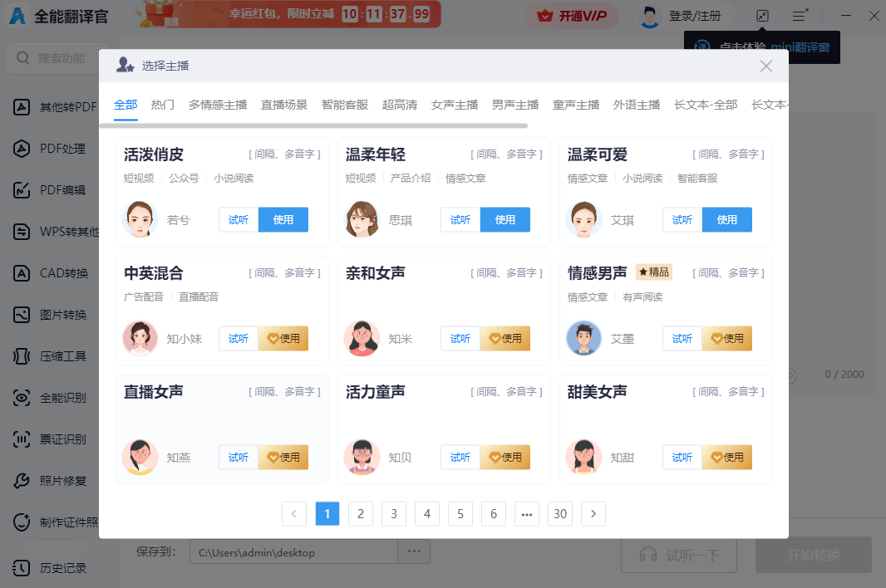Viewport: 886px width, 588px height.
Task: Expand hidden pages with the pagination ellipsis
Action: pyautogui.click(x=526, y=513)
